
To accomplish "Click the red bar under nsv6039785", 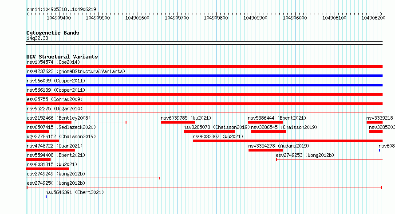I will click(x=178, y=122).
